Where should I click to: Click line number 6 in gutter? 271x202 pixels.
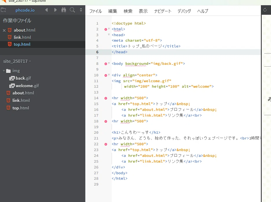[97, 52]
